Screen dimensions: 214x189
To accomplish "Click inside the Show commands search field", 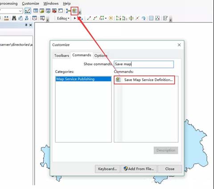I will 144,64.
